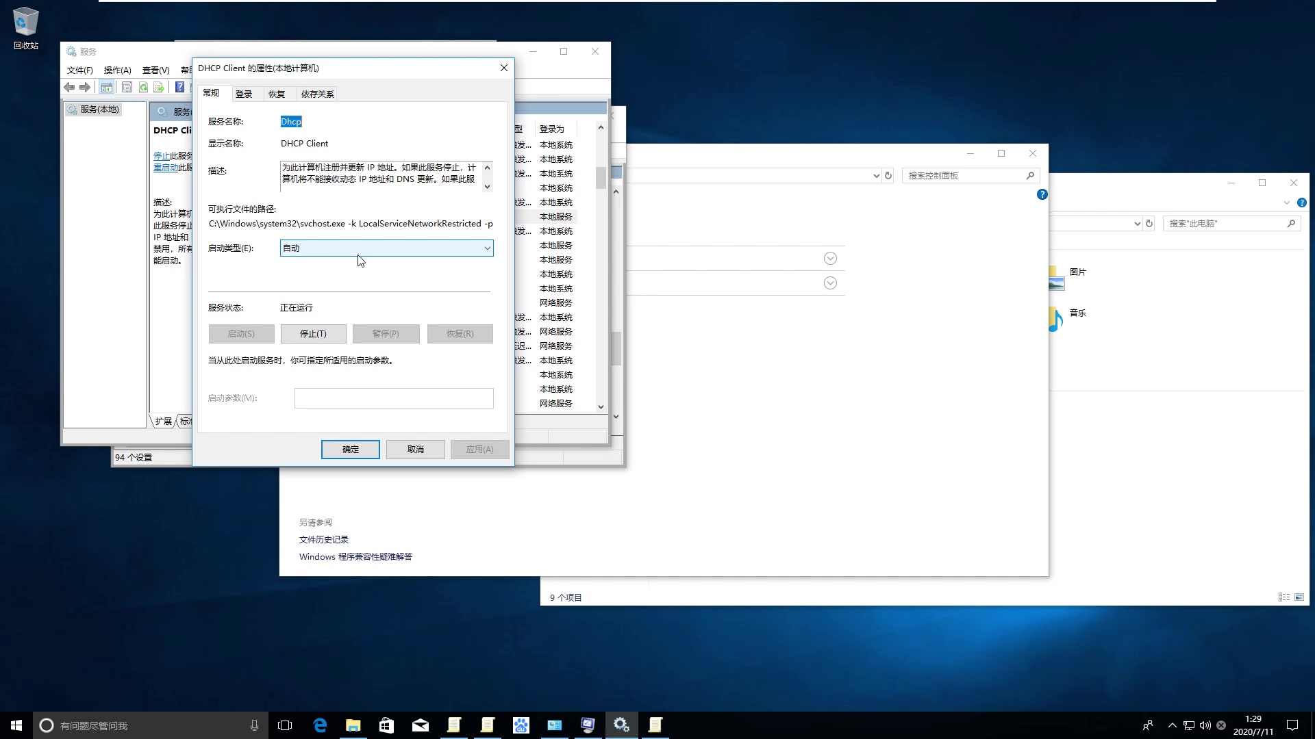Image resolution: width=1315 pixels, height=739 pixels.
Task: Expand the first collapsed section chevron in Control Panel
Action: [830, 259]
